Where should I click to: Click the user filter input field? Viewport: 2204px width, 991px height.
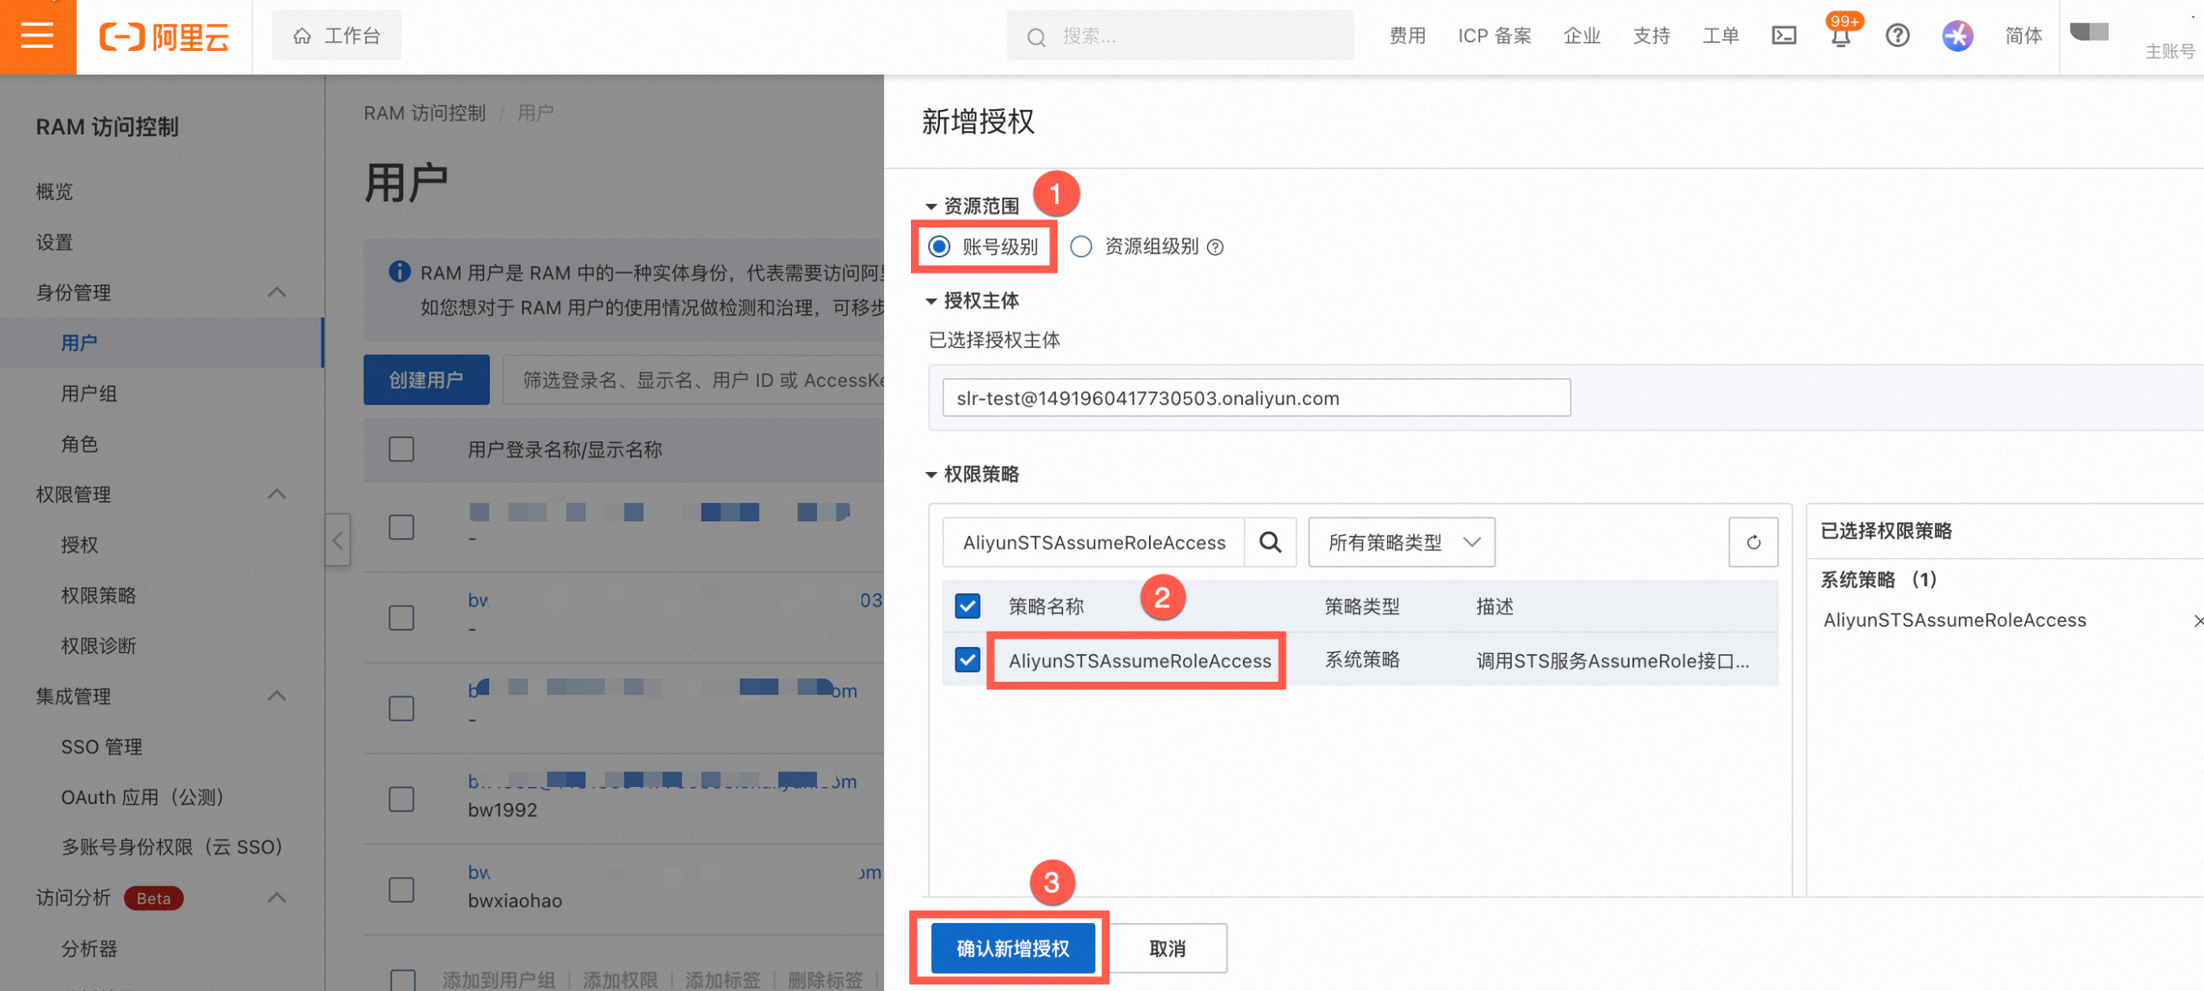693,380
